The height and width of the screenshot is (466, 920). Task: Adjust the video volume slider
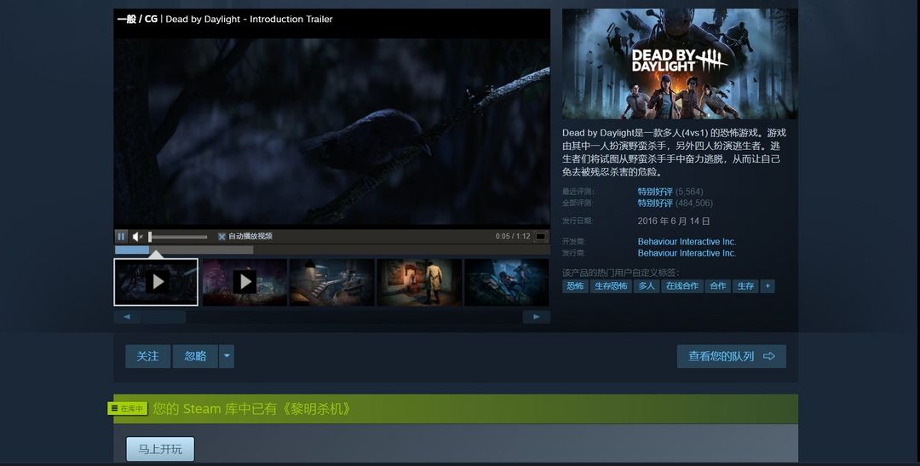[178, 237]
